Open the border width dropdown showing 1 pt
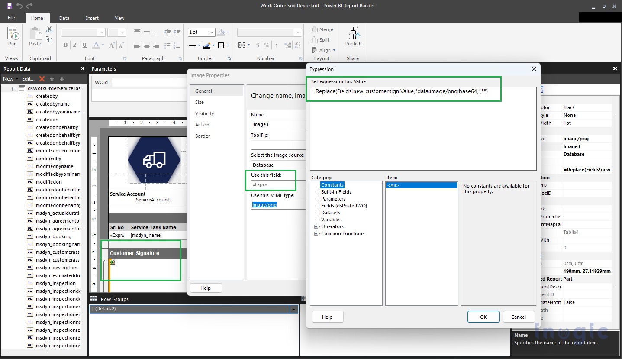 [200, 32]
